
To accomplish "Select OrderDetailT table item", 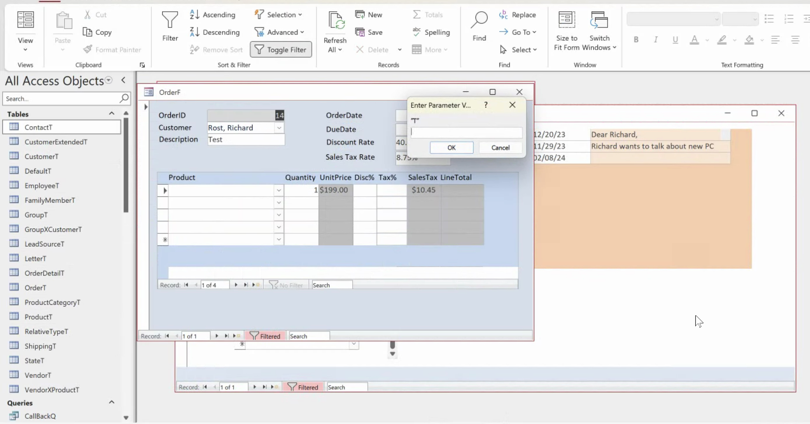I will click(44, 273).
